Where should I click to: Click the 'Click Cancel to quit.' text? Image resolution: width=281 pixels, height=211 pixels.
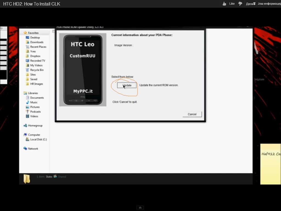click(x=125, y=102)
